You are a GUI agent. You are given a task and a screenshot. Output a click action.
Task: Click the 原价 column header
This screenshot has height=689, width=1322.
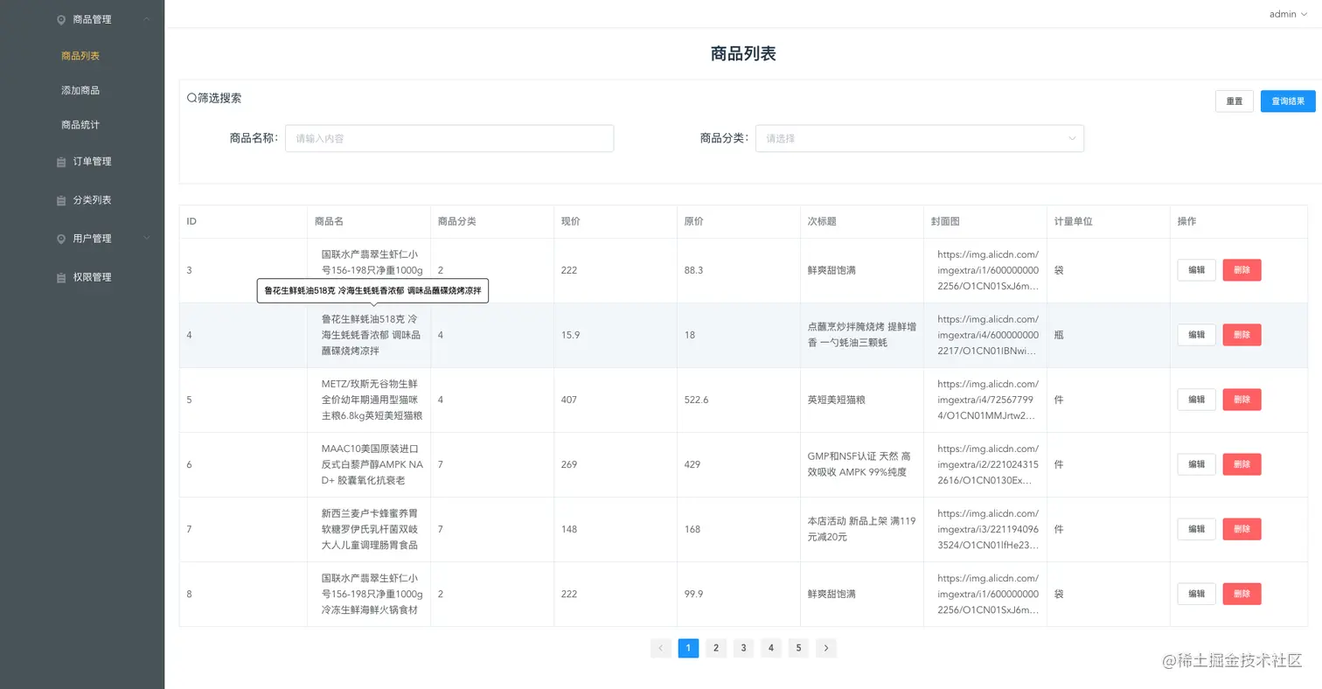694,221
